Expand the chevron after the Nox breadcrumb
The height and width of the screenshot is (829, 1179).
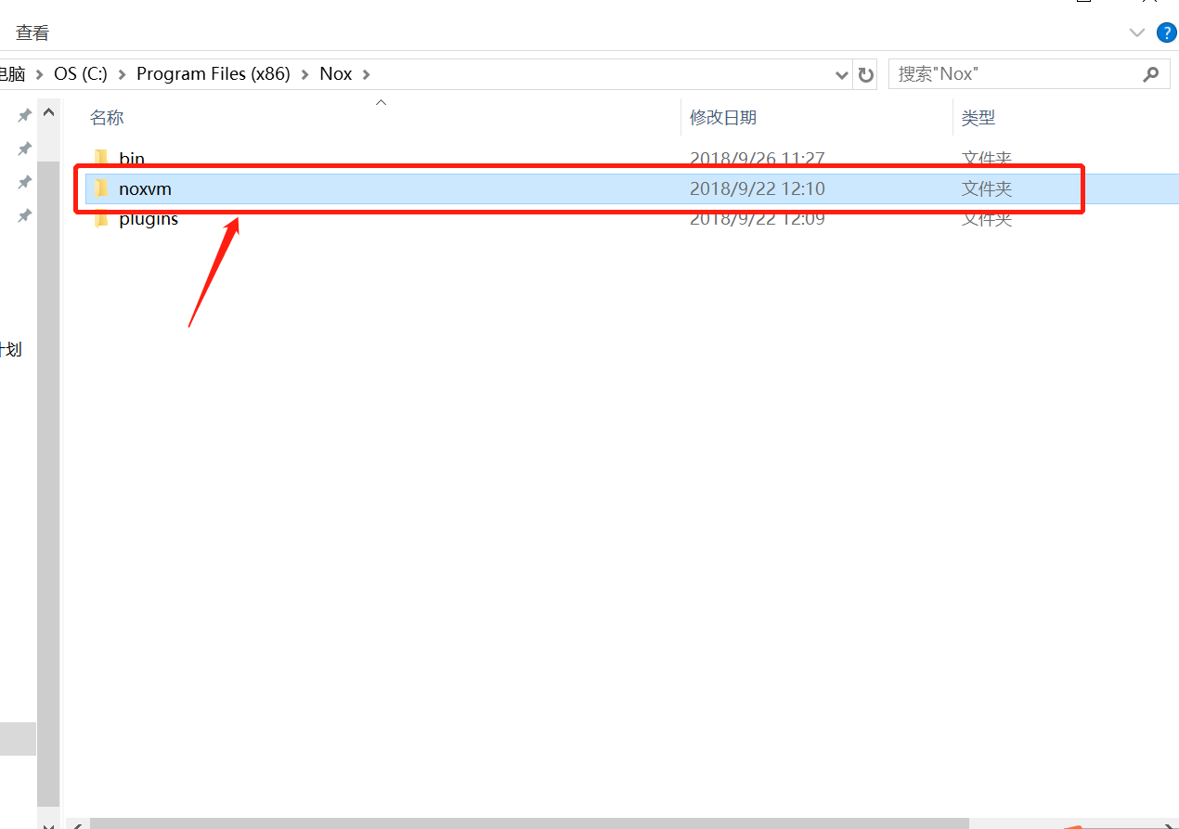click(366, 74)
